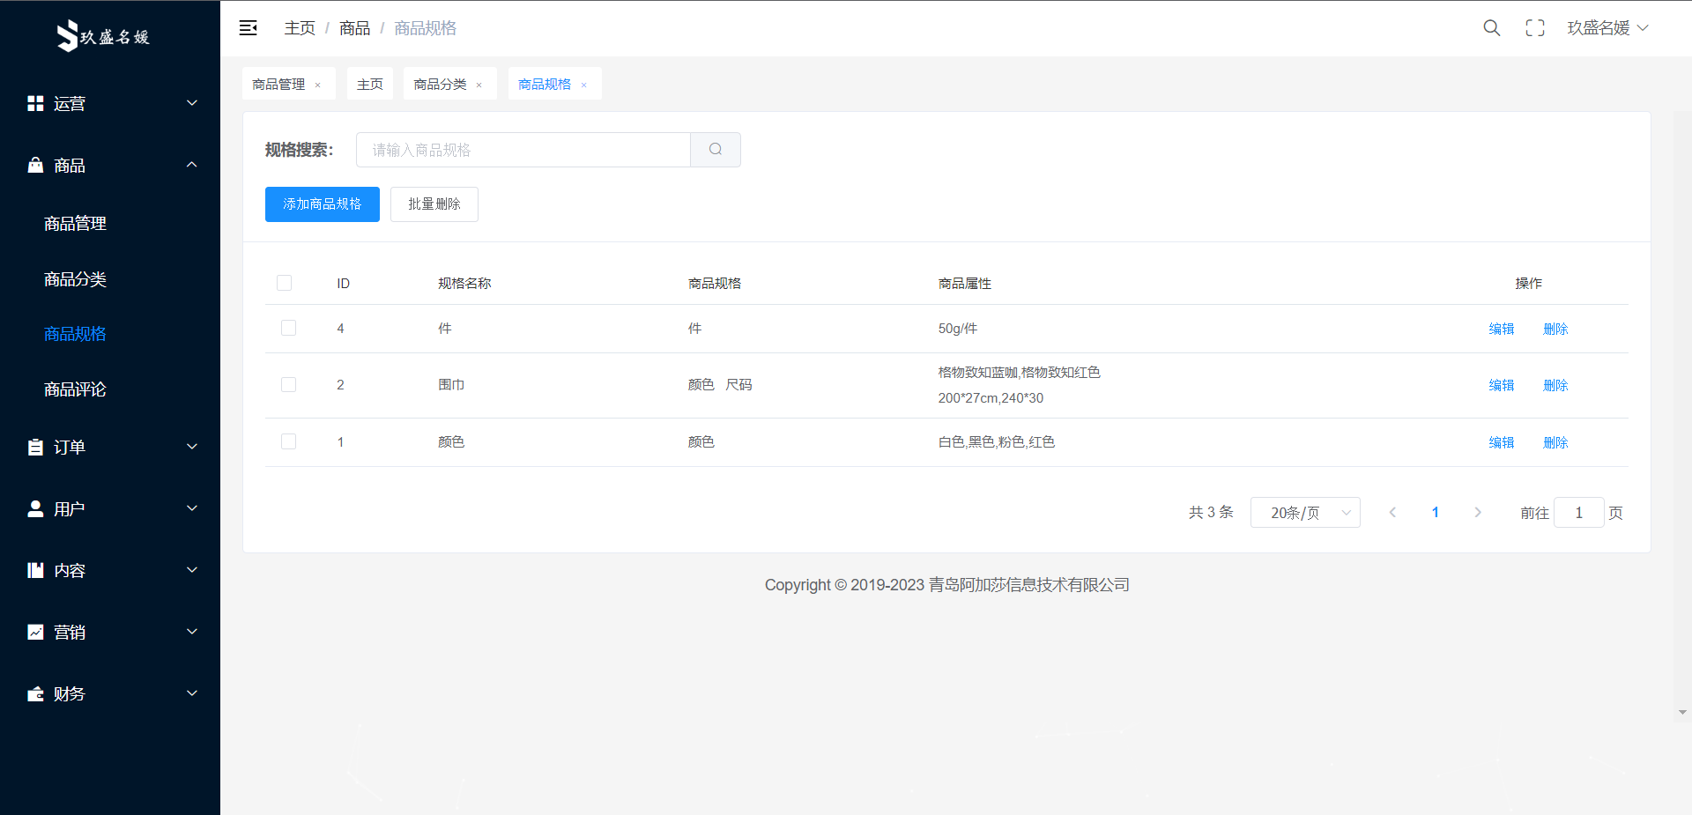Viewport: 1692px width, 815px height.
Task: Go to next page arrow
Action: coord(1477,513)
